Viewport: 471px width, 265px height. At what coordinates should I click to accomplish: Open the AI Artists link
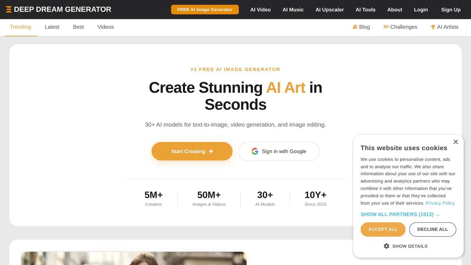[x=445, y=27]
